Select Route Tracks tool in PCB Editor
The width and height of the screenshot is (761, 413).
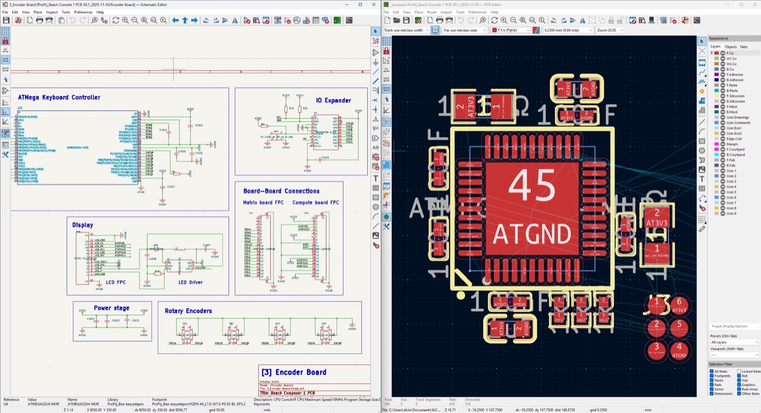pyautogui.click(x=702, y=72)
